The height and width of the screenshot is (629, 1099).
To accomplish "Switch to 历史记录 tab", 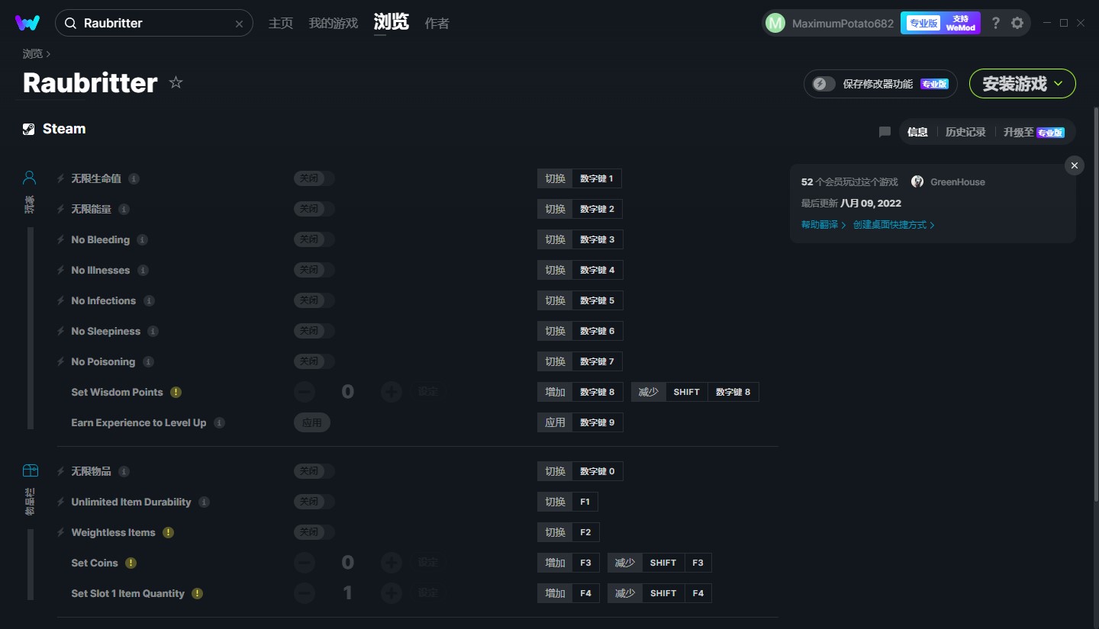I will [x=965, y=132].
